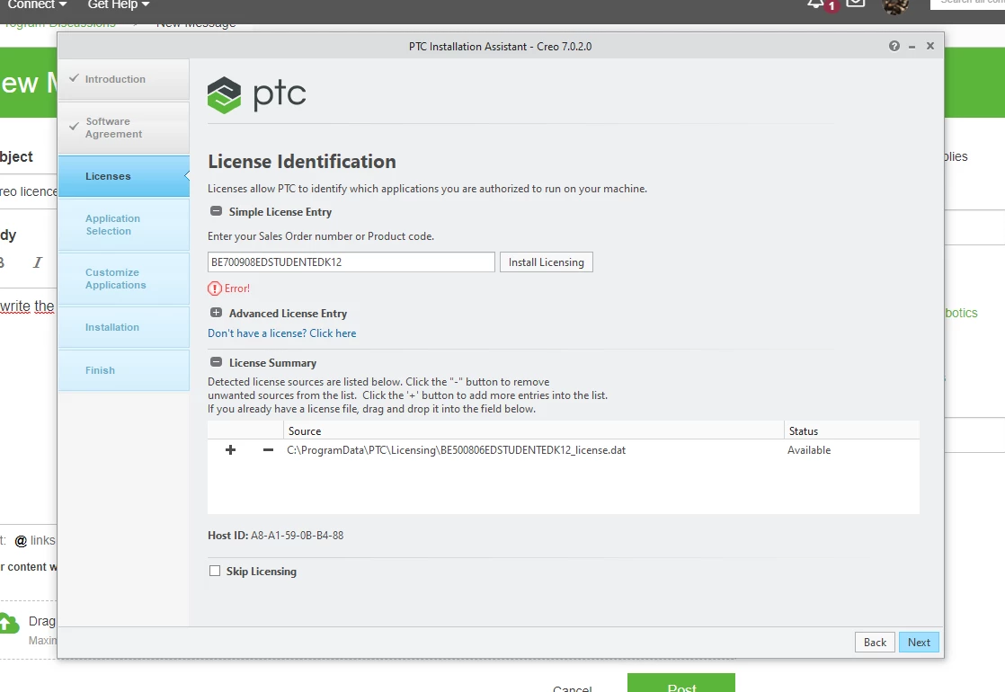The height and width of the screenshot is (692, 1005).
Task: Select the Installation step
Action: coord(124,327)
